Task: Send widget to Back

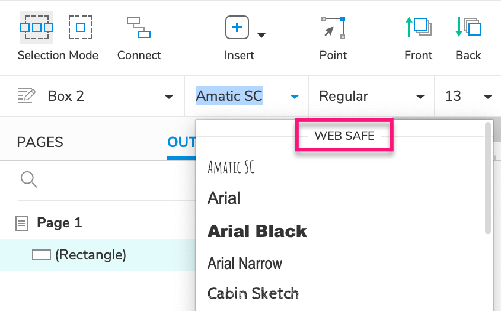Action: coord(468,27)
